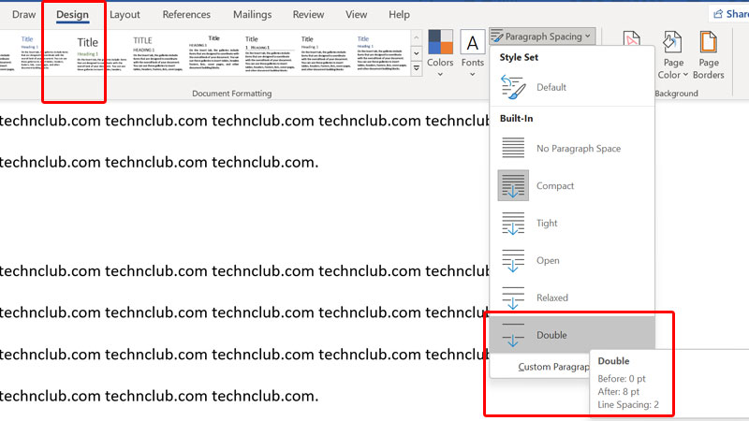The height and width of the screenshot is (421, 749).
Task: Select the Compact spacing option
Action: tap(572, 185)
